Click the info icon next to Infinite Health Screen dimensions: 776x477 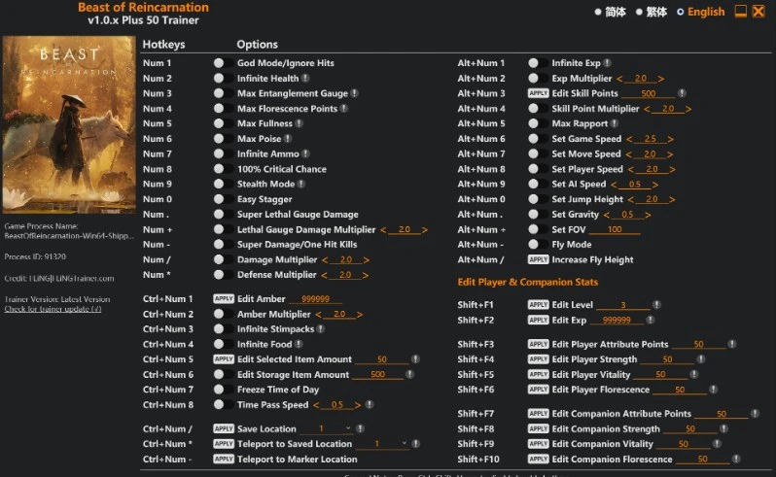tap(306, 78)
